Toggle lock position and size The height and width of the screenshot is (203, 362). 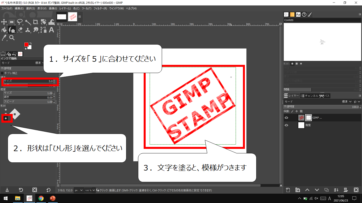coord(297,111)
